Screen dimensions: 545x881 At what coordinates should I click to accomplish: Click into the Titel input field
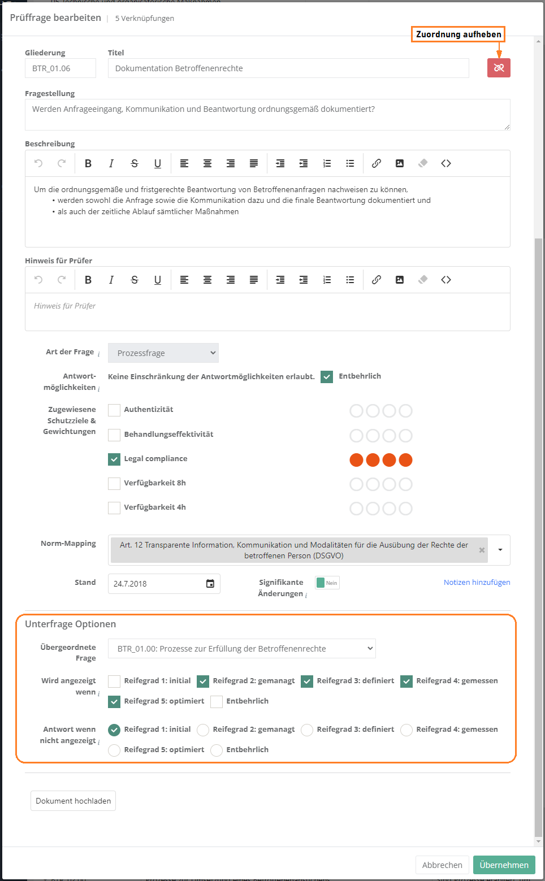point(288,68)
